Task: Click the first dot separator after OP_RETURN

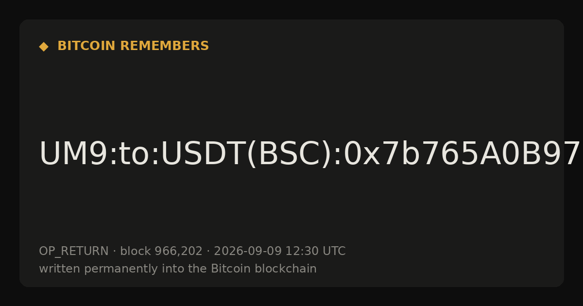Action: (x=114, y=252)
